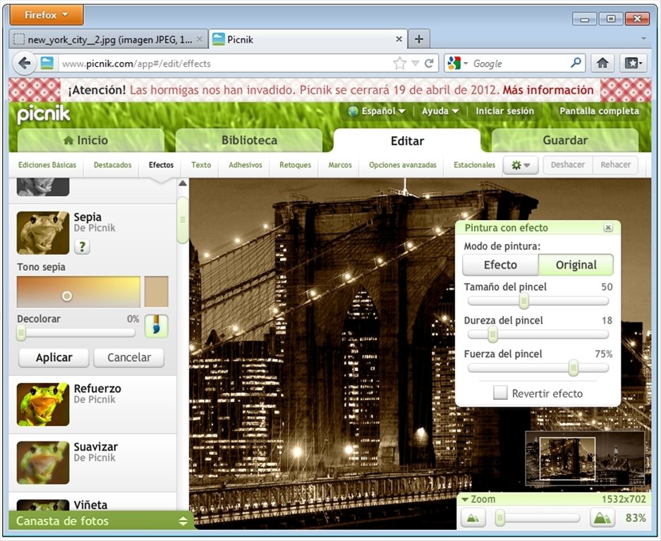Open the Inicio tab
The image size is (661, 541).
(90, 140)
